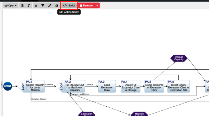Select the font color A icon
209x116 pixels.
tap(36, 6)
